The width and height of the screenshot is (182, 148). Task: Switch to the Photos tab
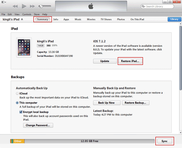click(121, 19)
